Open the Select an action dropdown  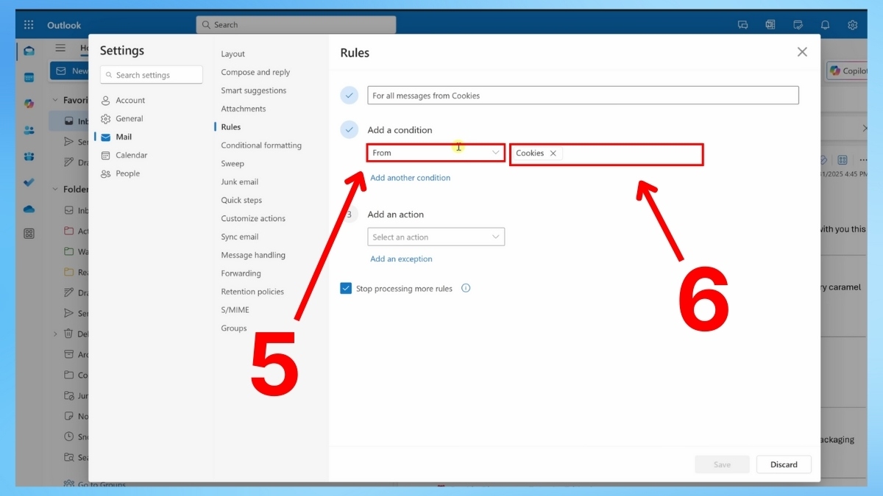click(x=436, y=237)
